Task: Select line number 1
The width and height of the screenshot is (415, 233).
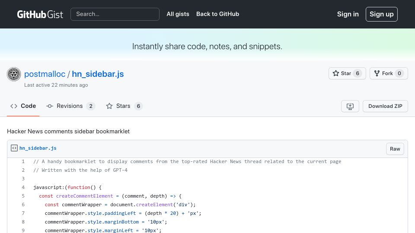Action: pos(23,161)
